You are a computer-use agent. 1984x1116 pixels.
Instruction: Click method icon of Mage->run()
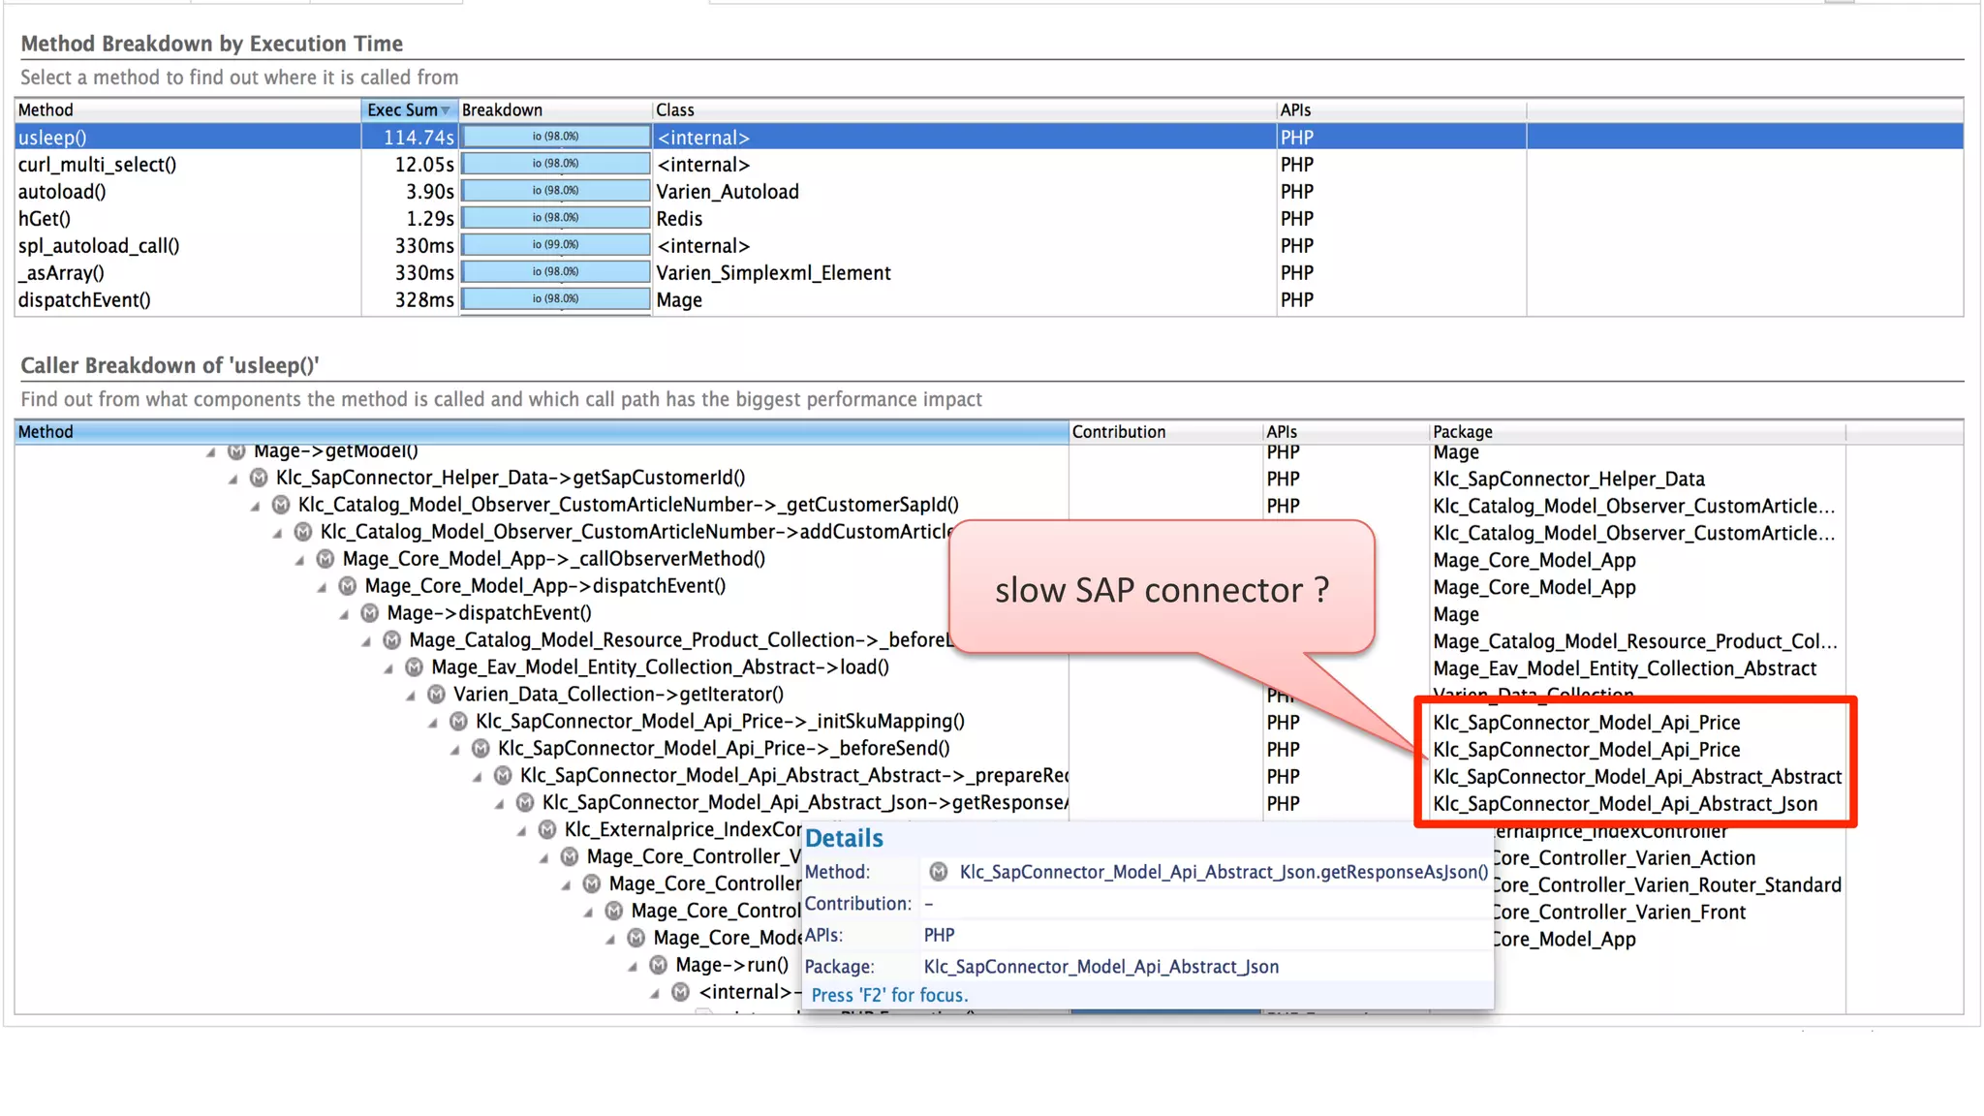tap(659, 965)
